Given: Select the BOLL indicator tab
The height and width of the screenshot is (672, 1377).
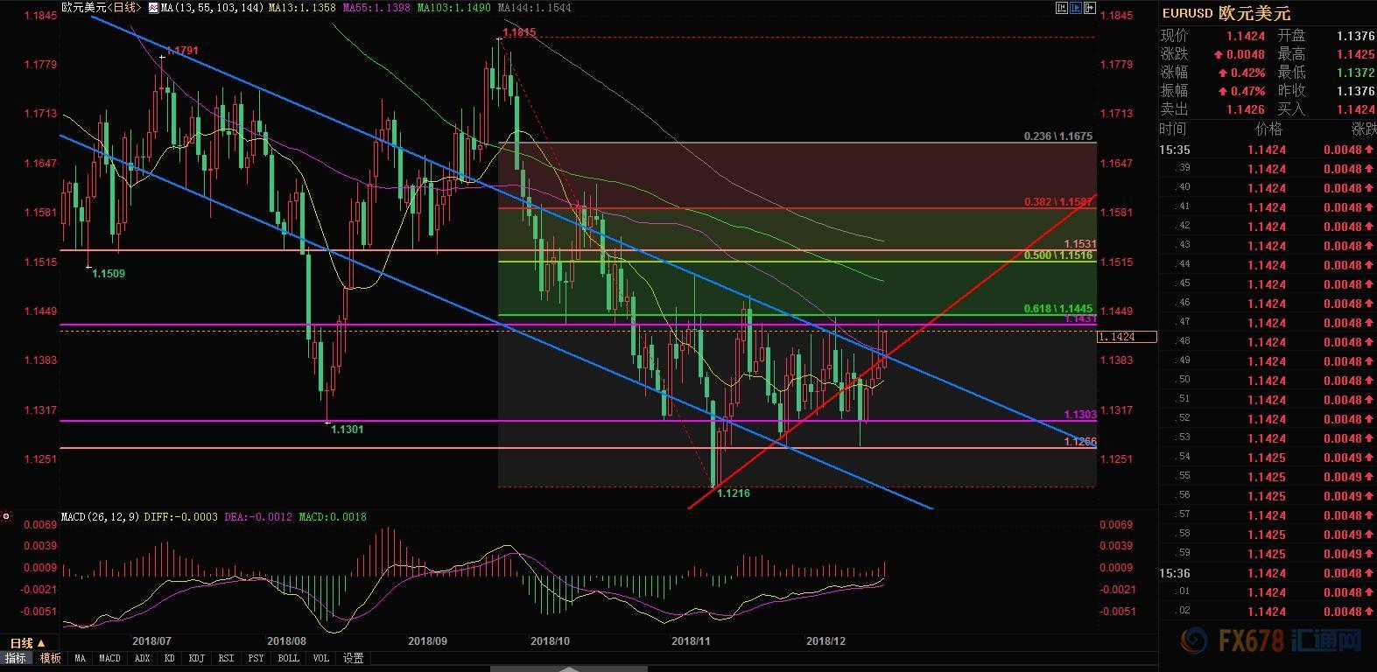Looking at the screenshot, I should click(x=288, y=658).
